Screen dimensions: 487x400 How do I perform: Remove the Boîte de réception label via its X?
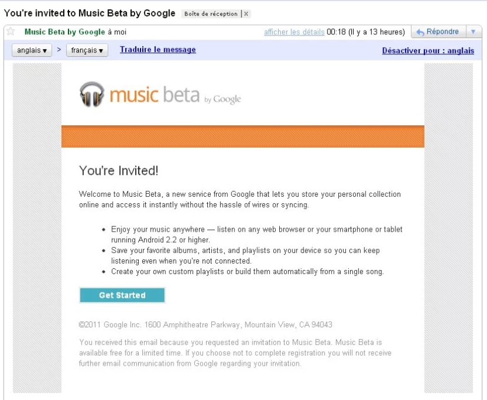coord(247,14)
